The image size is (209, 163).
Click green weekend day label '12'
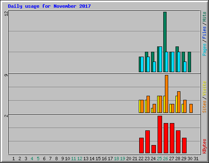pyautogui.click(x=80, y=159)
